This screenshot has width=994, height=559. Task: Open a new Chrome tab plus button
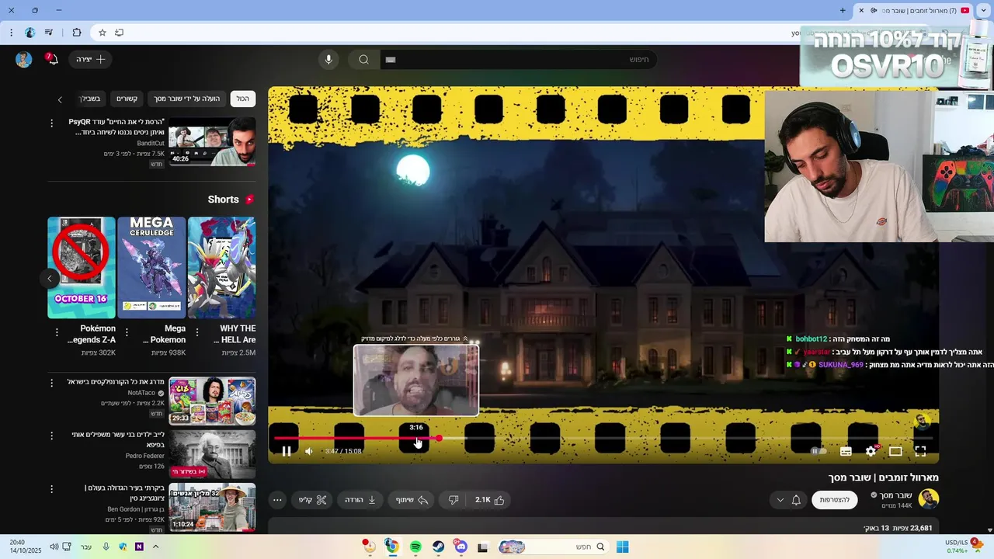tap(843, 10)
